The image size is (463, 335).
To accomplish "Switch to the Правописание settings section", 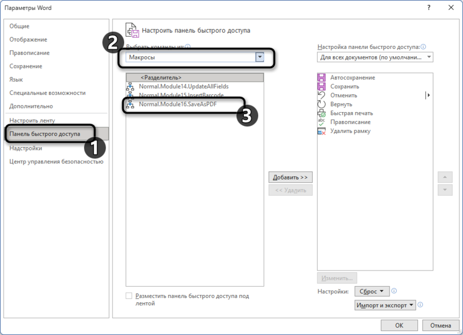I will pyautogui.click(x=29, y=53).
